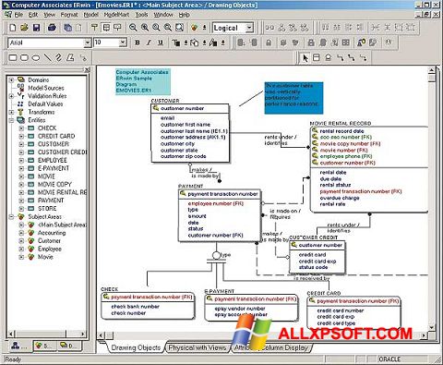
Task: Expand the CUSTOMER entity tree node
Action: coord(21,144)
